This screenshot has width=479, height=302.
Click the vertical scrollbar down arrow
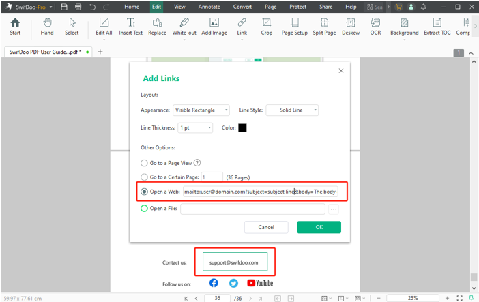[474, 288]
